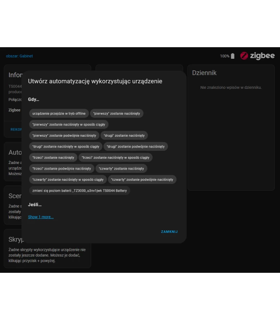
Task: Pick '"drugi" zostanie podwójnie naciśnięty' chip
Action: [x=136, y=146]
